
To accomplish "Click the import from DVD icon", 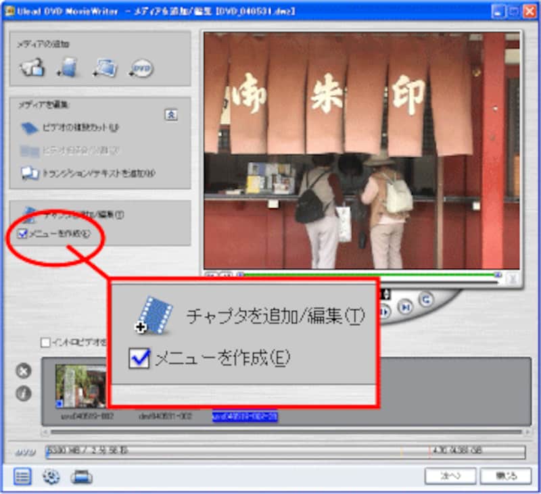I will [141, 68].
